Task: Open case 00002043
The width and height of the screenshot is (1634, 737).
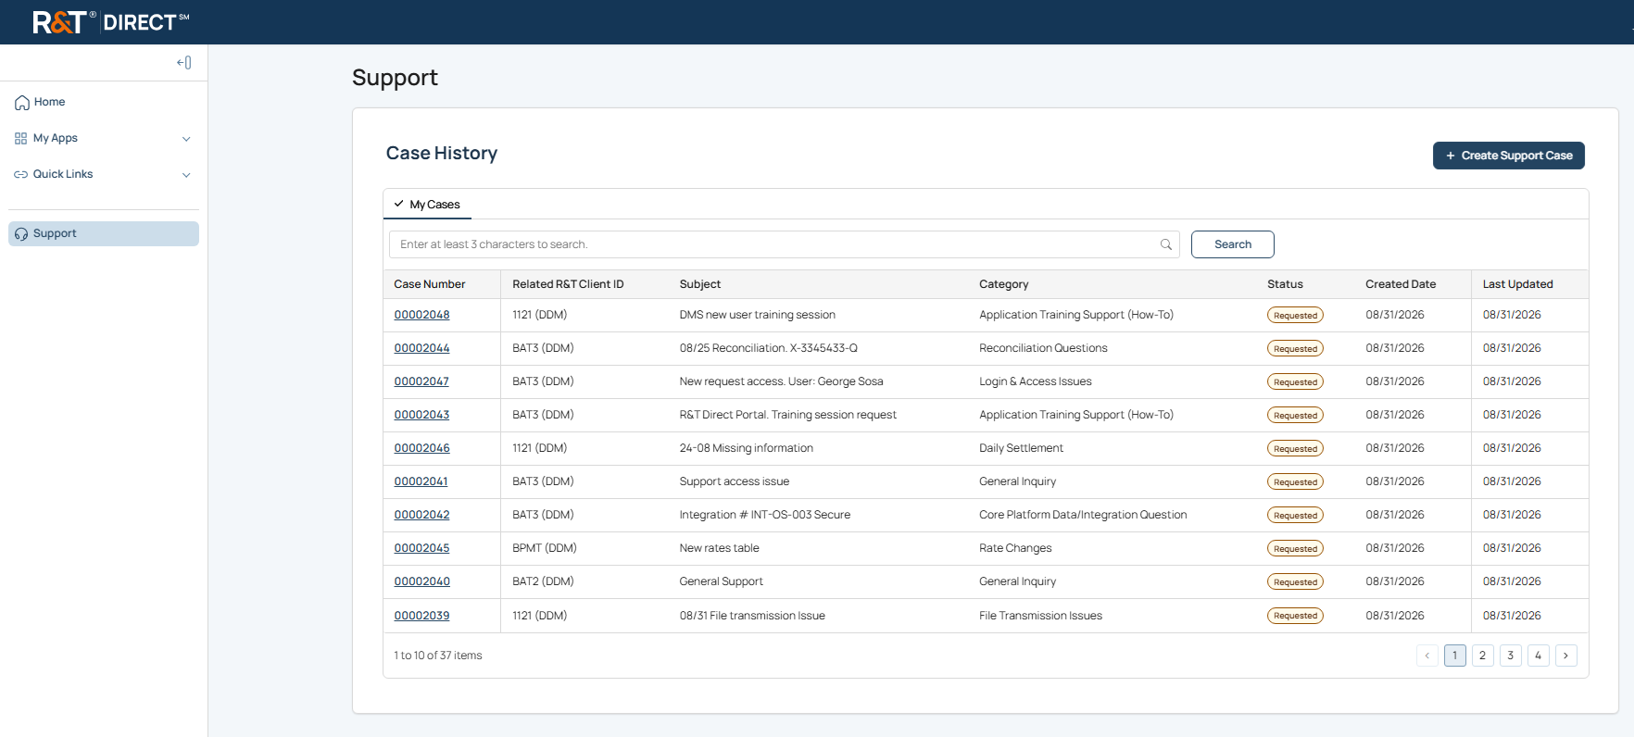Action: 421,415
